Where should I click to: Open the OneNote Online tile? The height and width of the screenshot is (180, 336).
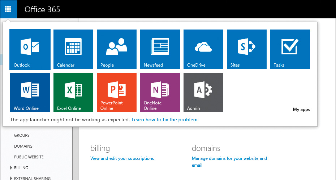(160, 93)
